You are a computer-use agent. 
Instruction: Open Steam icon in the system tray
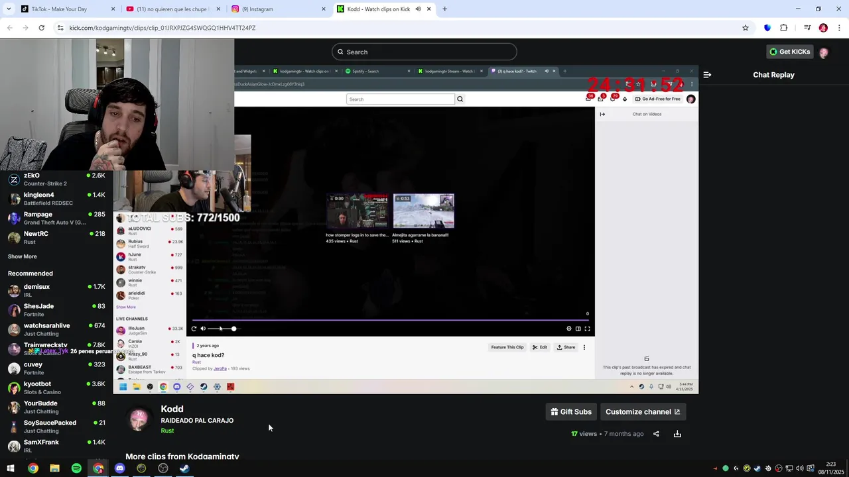coord(757,468)
